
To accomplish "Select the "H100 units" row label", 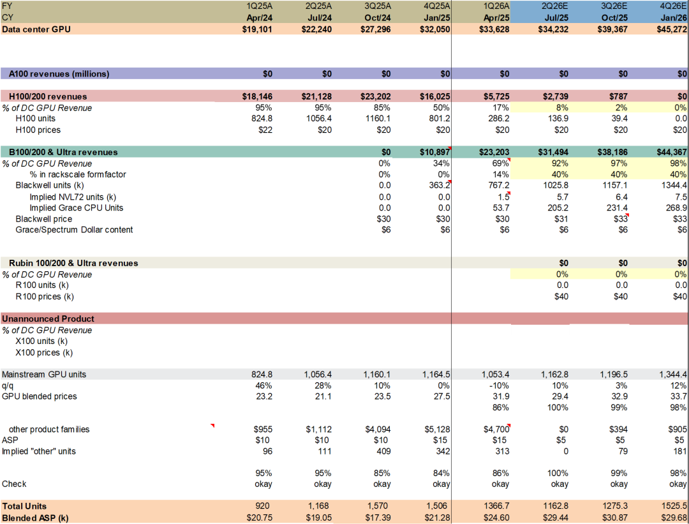I will (x=36, y=119).
